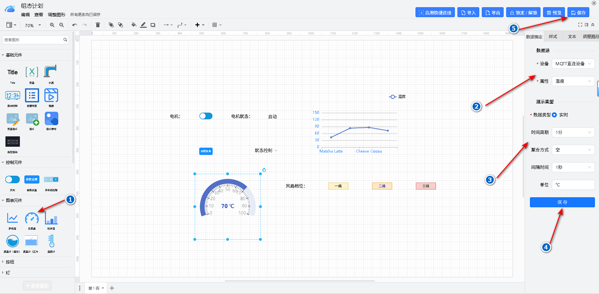The height and width of the screenshot is (294, 599).
Task: Toggle the 电机 switch on the canvas
Action: coord(206,116)
